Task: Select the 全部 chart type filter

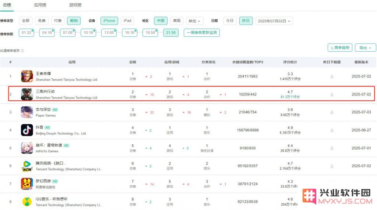Action: tap(26, 21)
